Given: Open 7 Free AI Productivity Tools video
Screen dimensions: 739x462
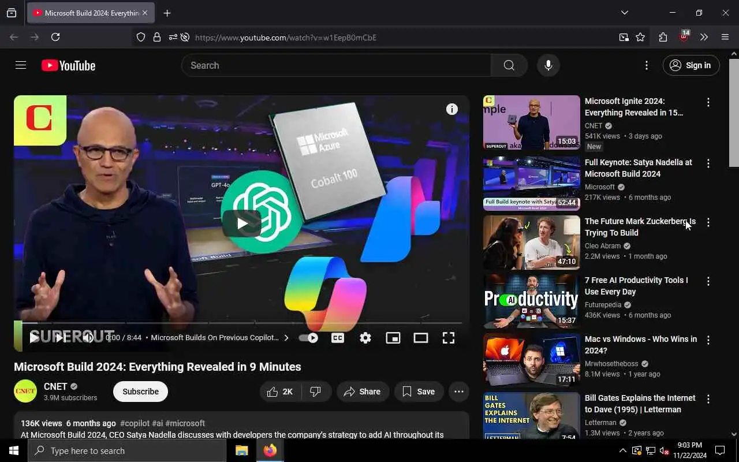Looking at the screenshot, I should tap(636, 286).
